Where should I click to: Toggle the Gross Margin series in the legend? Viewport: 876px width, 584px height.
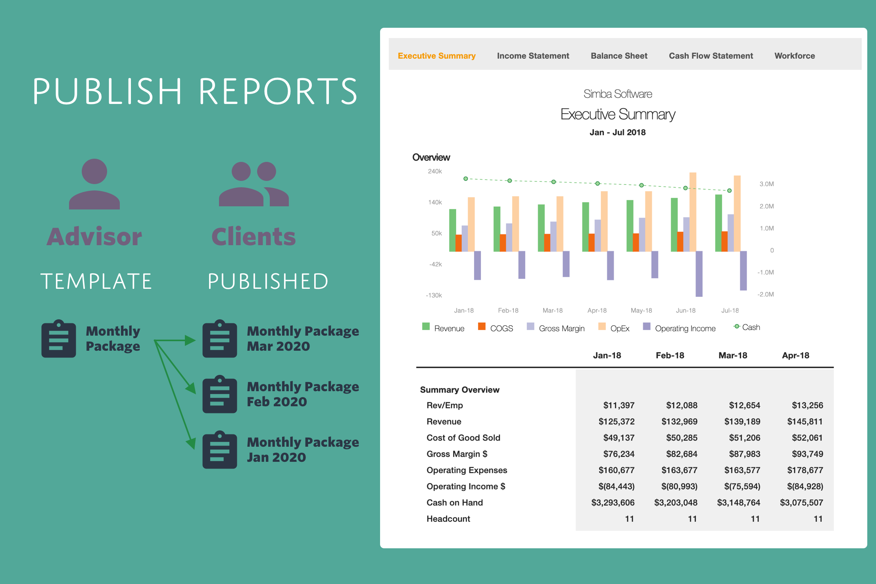[530, 327]
